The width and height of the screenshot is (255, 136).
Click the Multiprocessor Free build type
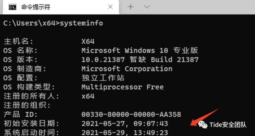click(123, 87)
